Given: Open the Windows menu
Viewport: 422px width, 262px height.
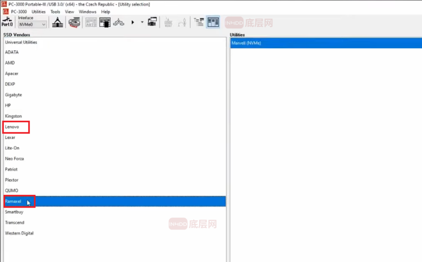Looking at the screenshot, I should pos(87,12).
